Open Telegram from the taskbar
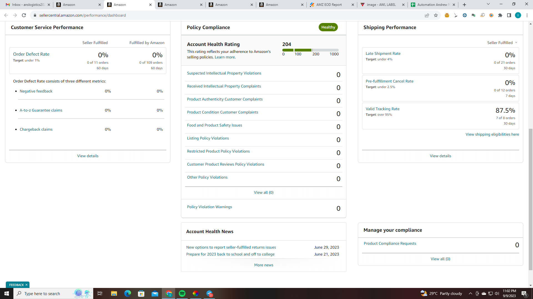The image size is (533, 299). pos(210,293)
